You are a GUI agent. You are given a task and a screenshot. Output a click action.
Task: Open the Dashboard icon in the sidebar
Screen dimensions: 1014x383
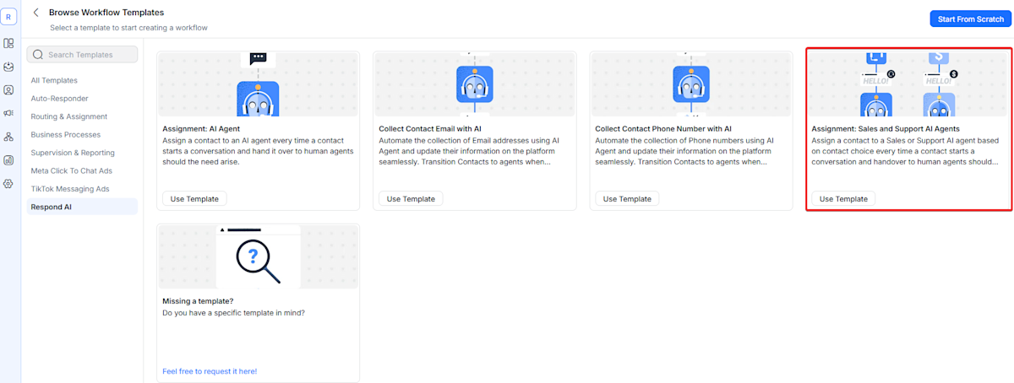point(9,43)
